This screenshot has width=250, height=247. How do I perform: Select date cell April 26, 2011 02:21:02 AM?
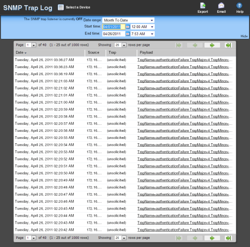tap(44, 88)
